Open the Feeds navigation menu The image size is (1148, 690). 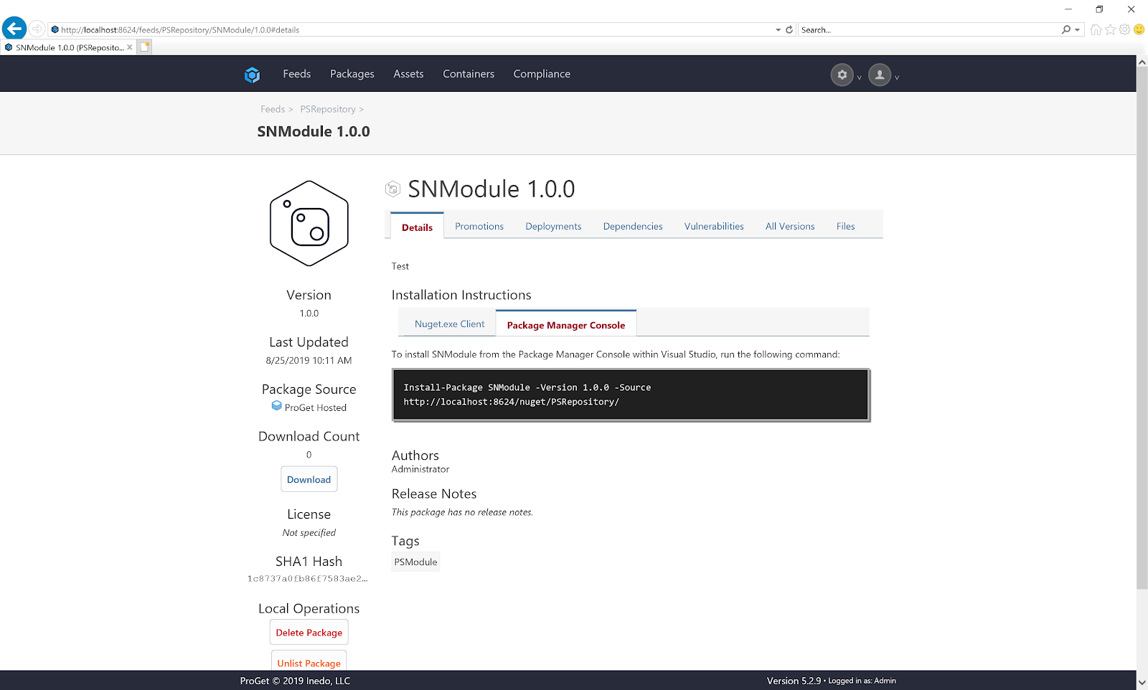pyautogui.click(x=297, y=74)
